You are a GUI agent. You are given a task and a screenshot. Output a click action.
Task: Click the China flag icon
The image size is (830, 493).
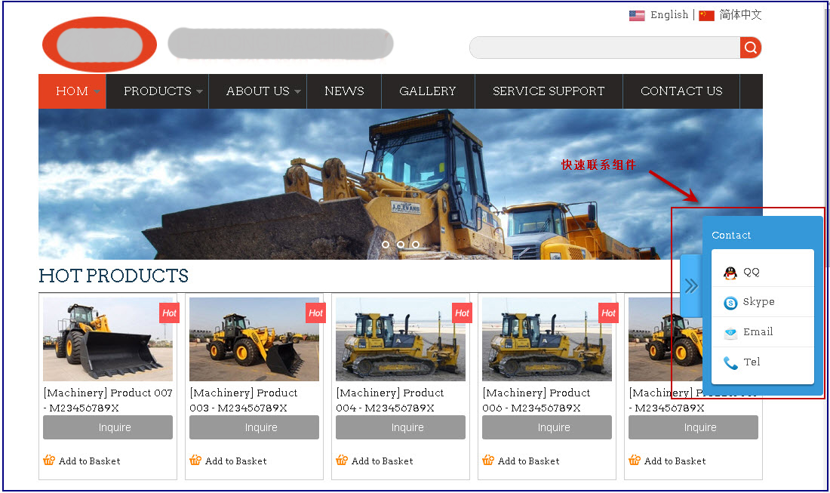point(706,15)
